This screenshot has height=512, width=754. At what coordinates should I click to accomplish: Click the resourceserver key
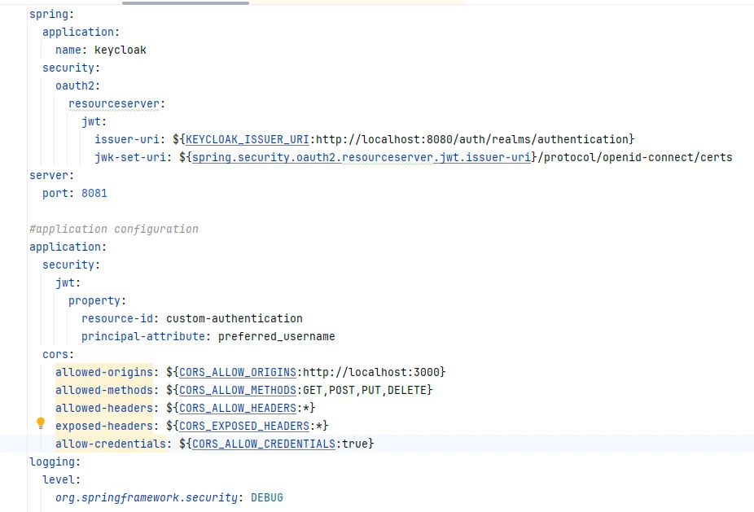pyautogui.click(x=115, y=103)
